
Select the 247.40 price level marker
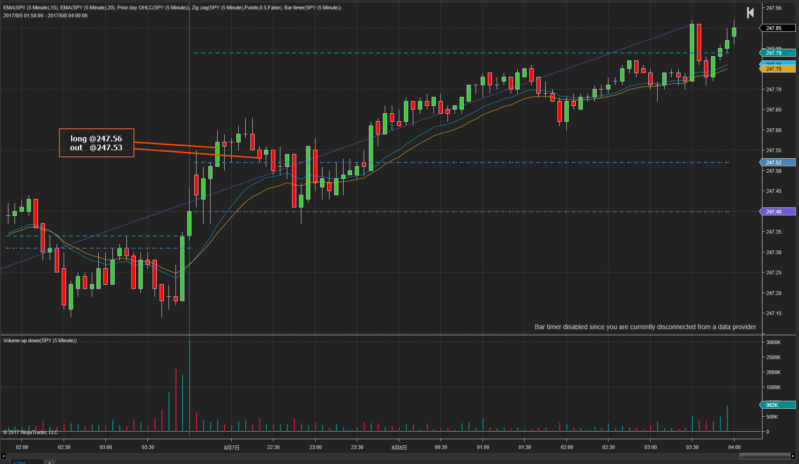pos(777,212)
